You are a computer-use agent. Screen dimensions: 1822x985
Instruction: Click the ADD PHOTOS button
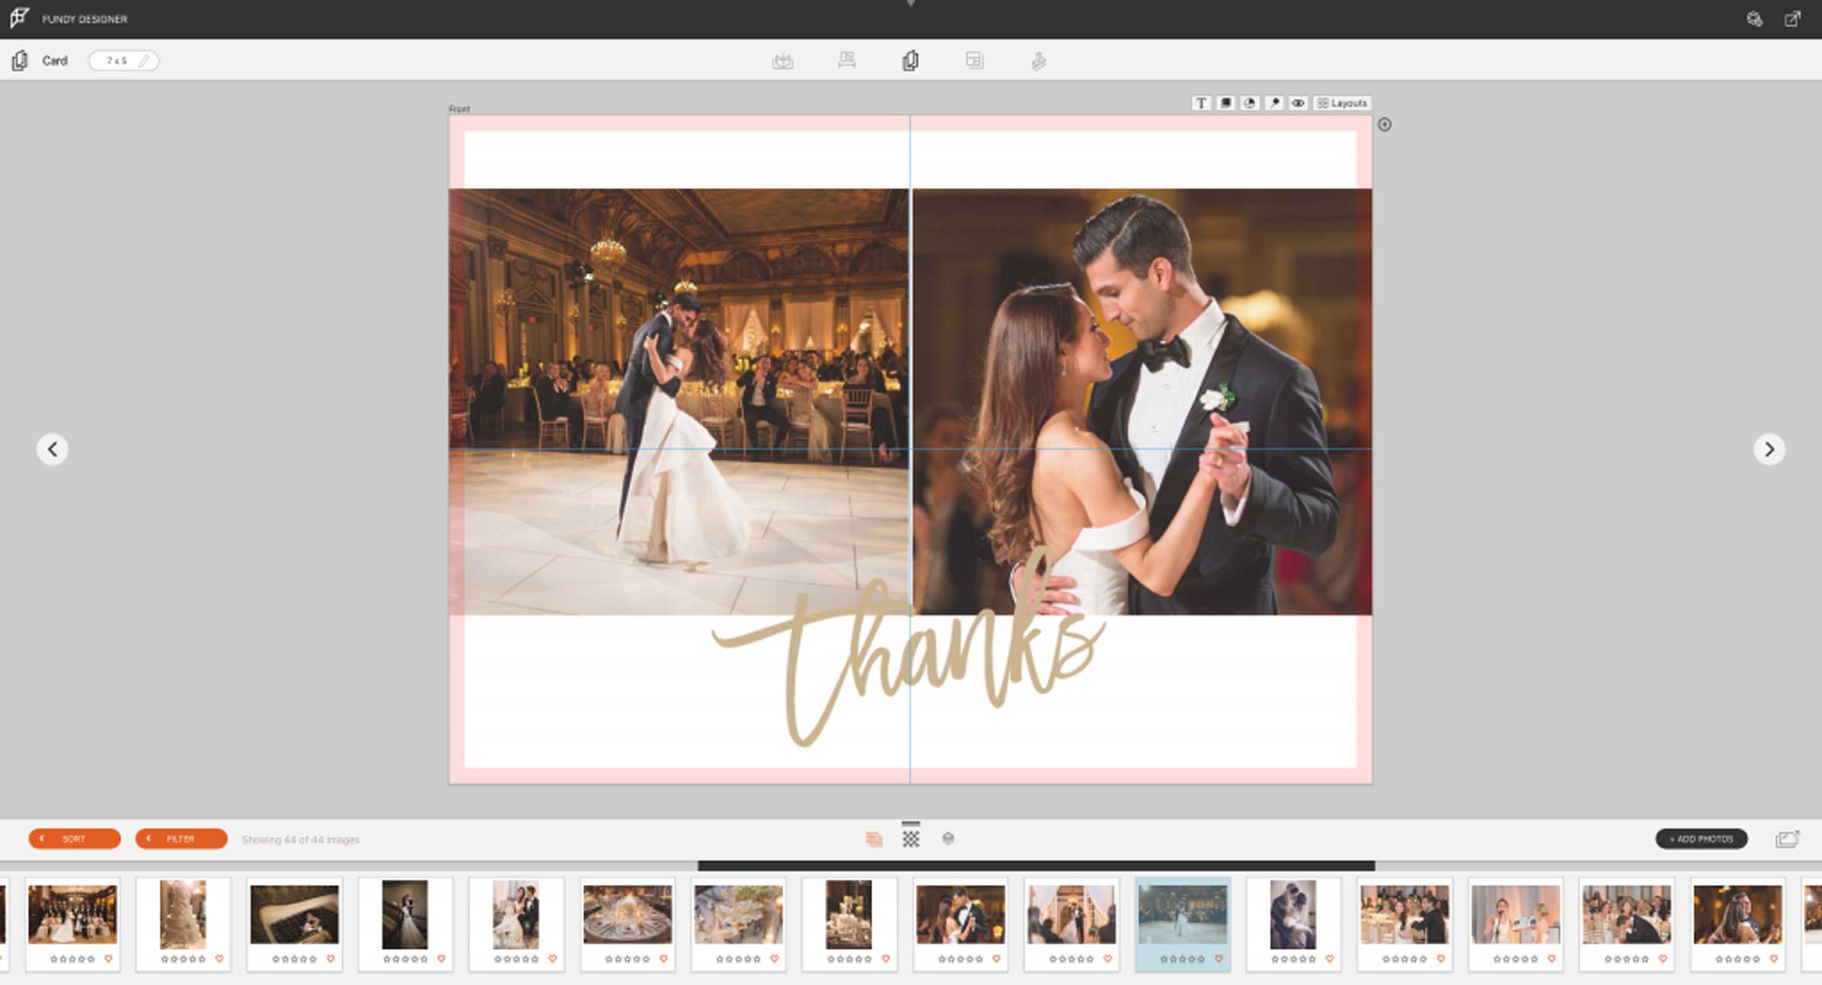pyautogui.click(x=1701, y=839)
